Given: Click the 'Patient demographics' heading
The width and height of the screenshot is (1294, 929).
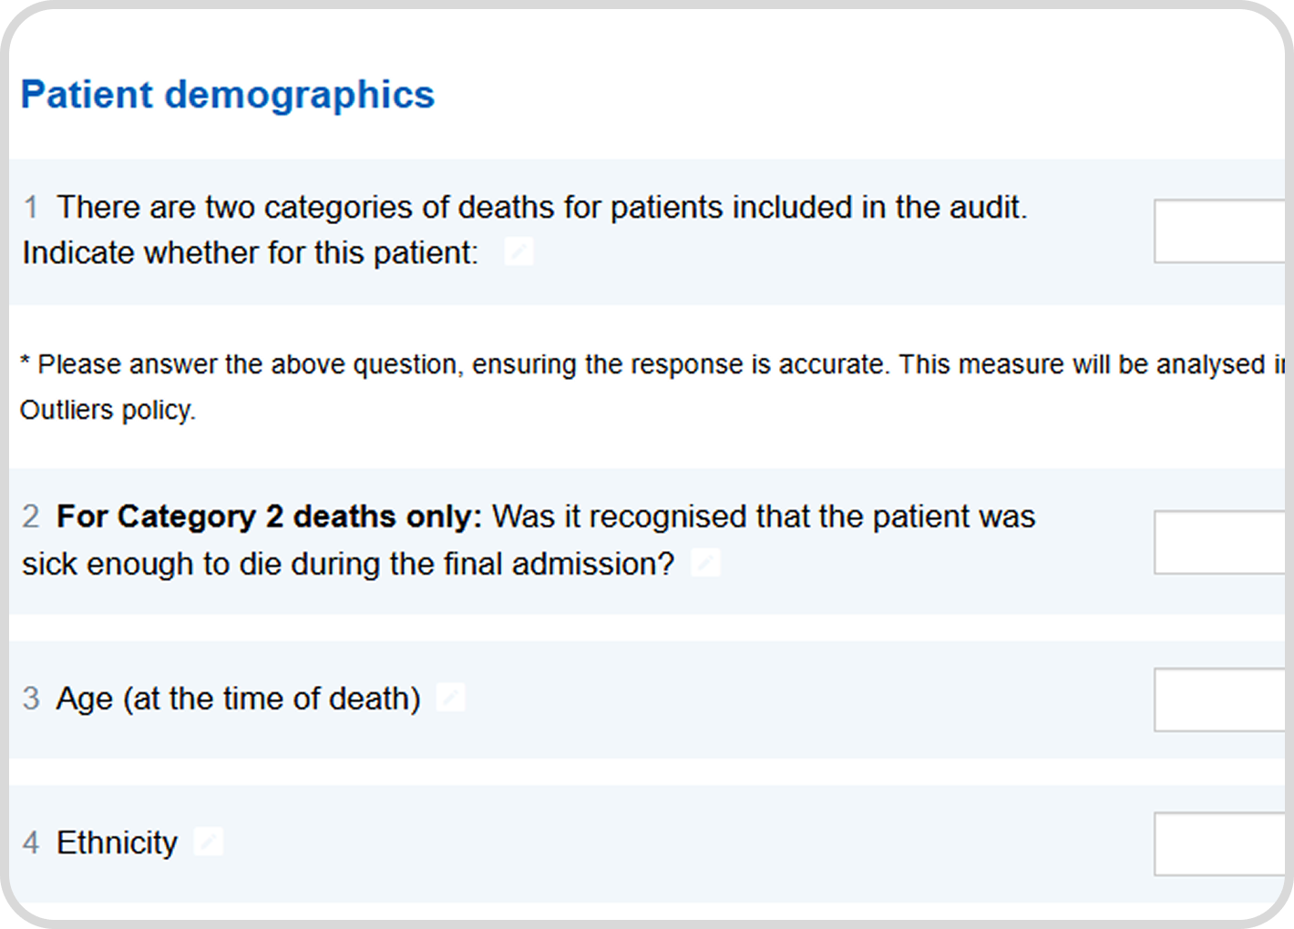Looking at the screenshot, I should click(x=228, y=95).
